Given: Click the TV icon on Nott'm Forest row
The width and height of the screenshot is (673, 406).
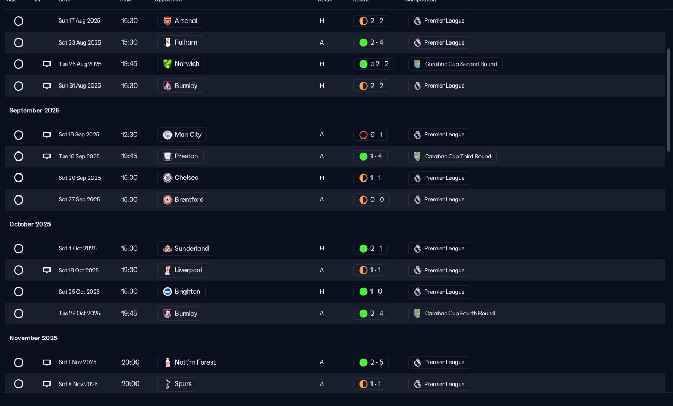Looking at the screenshot, I should coord(47,363).
